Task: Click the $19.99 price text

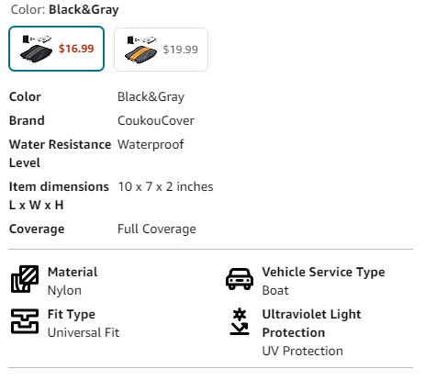Action: (181, 50)
